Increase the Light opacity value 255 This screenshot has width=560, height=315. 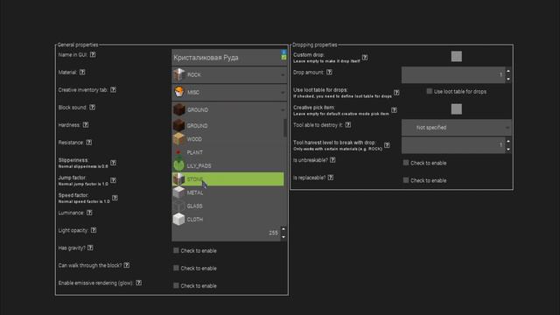283,229
